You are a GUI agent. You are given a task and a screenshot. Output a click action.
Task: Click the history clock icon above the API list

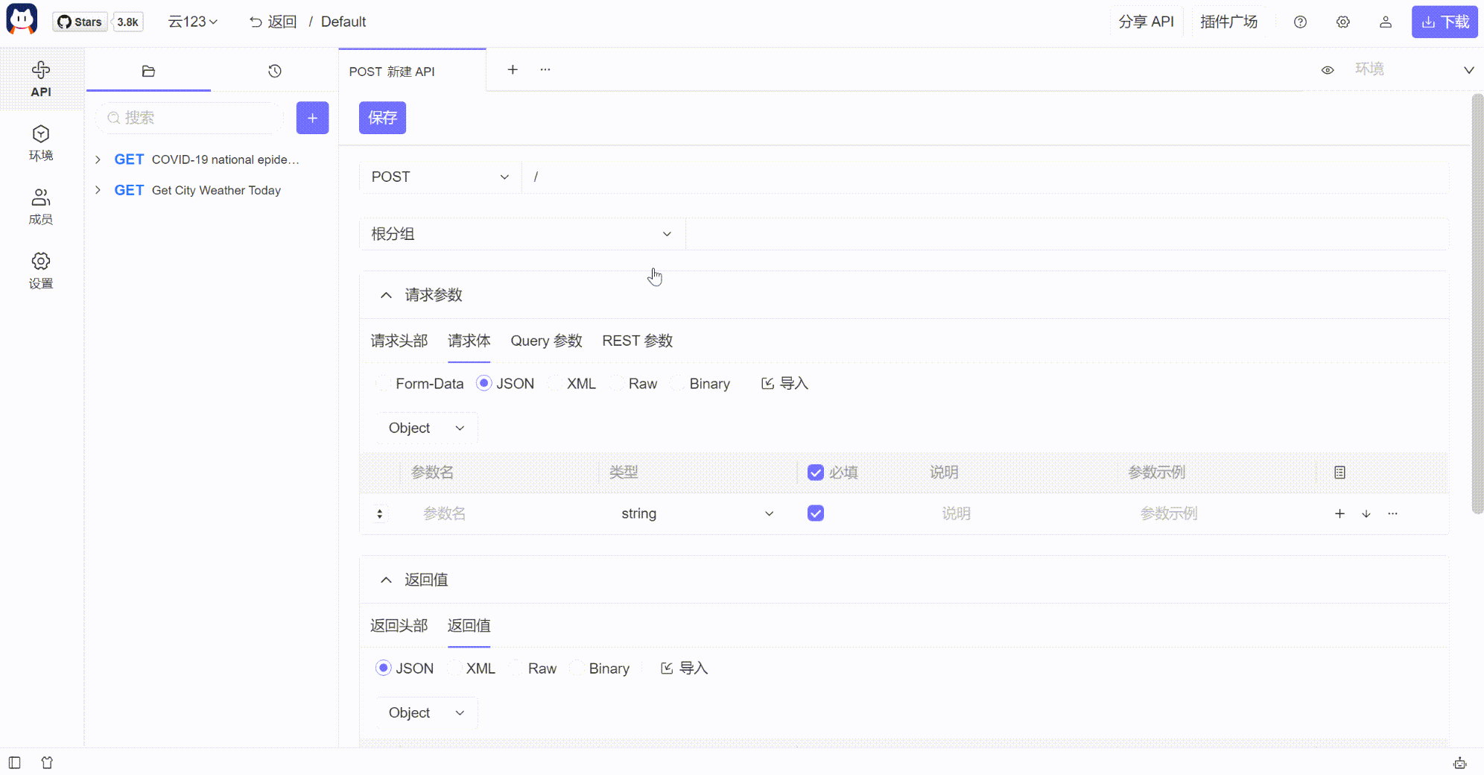click(274, 71)
